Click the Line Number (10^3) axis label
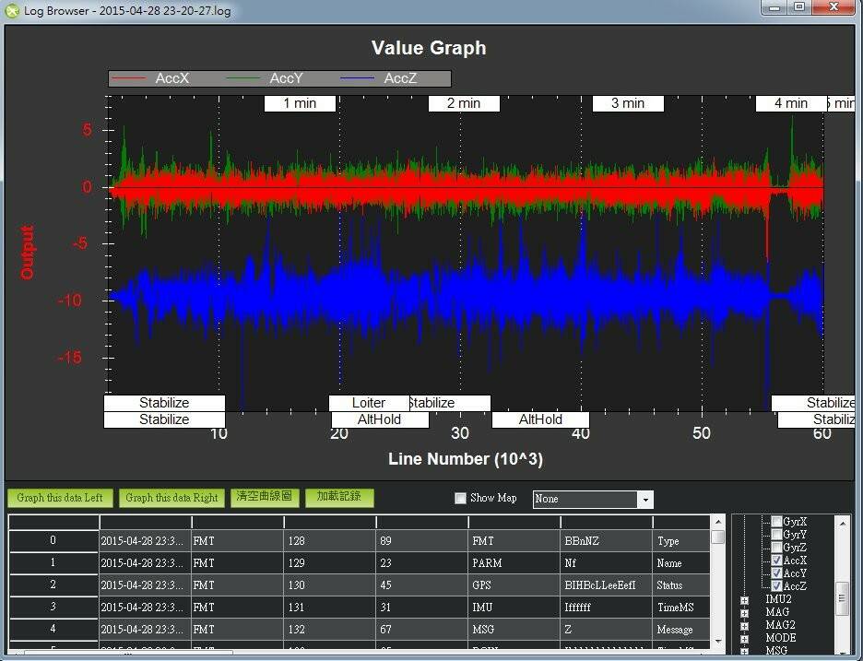The width and height of the screenshot is (863, 661). 466,459
